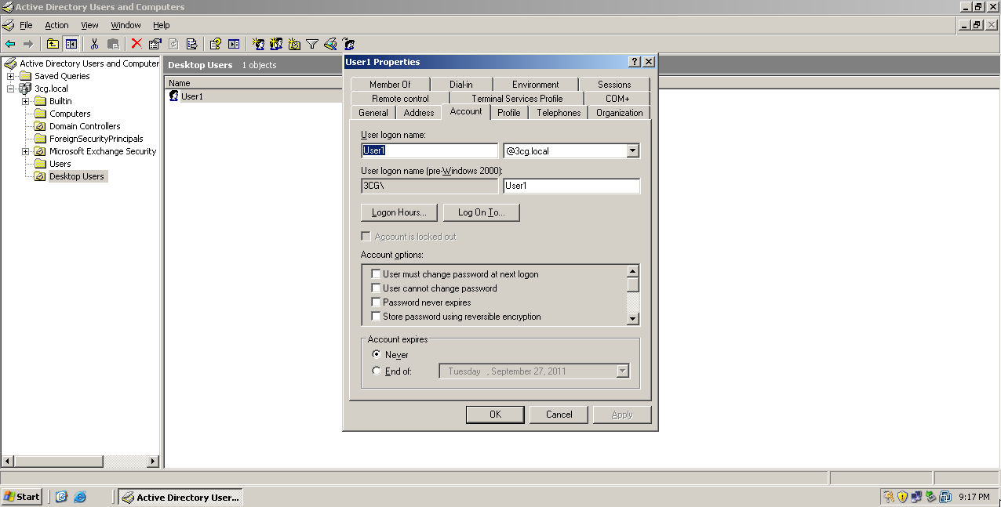Open Find objects with the magnifier icon
The height and width of the screenshot is (507, 1001).
coord(330,44)
